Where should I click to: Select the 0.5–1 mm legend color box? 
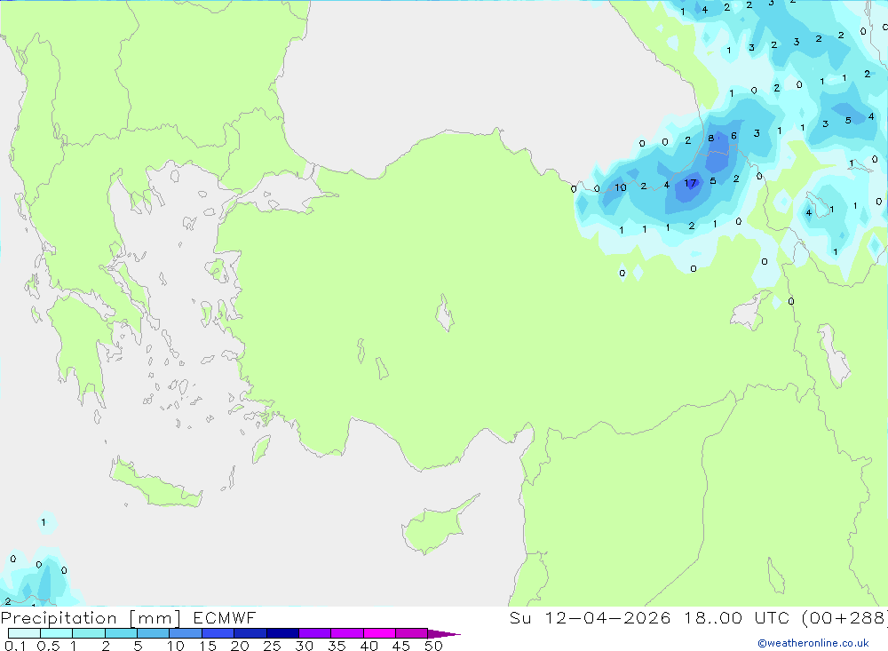[x=57, y=633]
